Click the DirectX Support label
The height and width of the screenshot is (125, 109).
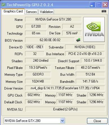(69, 61)
